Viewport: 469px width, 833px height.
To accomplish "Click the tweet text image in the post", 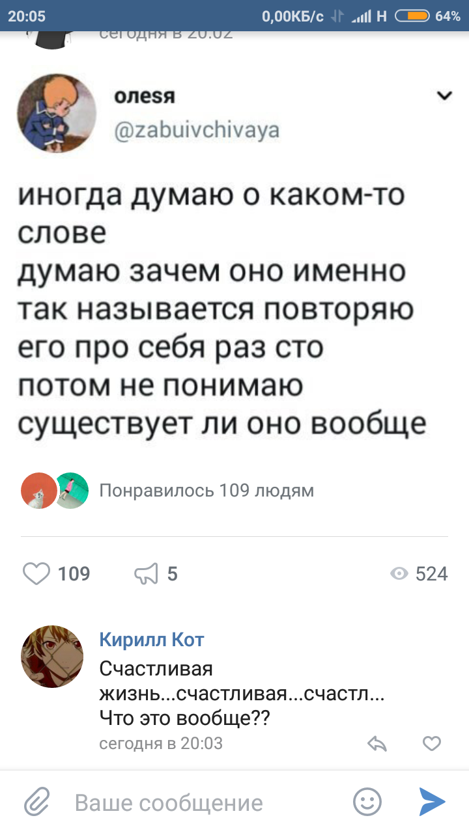I will (221, 309).
